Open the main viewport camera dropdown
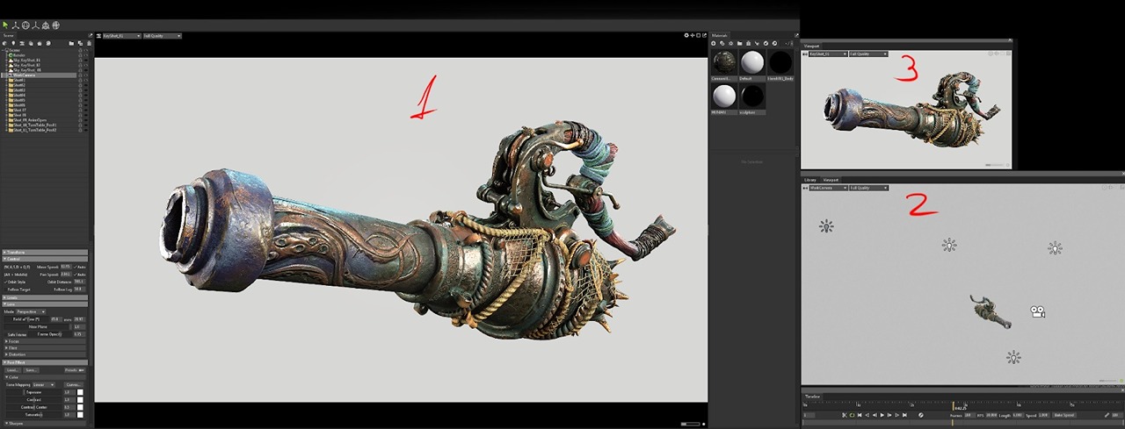This screenshot has width=1125, height=429. point(121,36)
